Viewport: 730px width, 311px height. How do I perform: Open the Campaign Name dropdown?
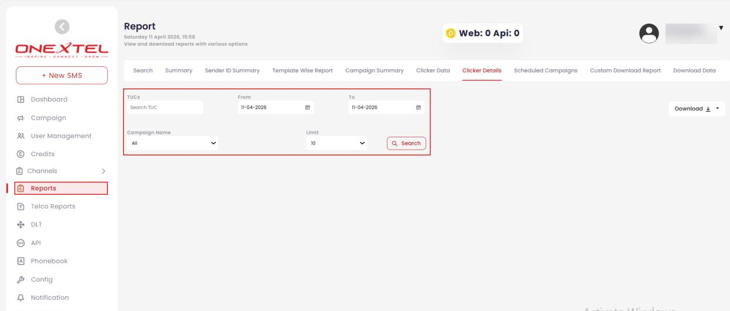tap(172, 143)
